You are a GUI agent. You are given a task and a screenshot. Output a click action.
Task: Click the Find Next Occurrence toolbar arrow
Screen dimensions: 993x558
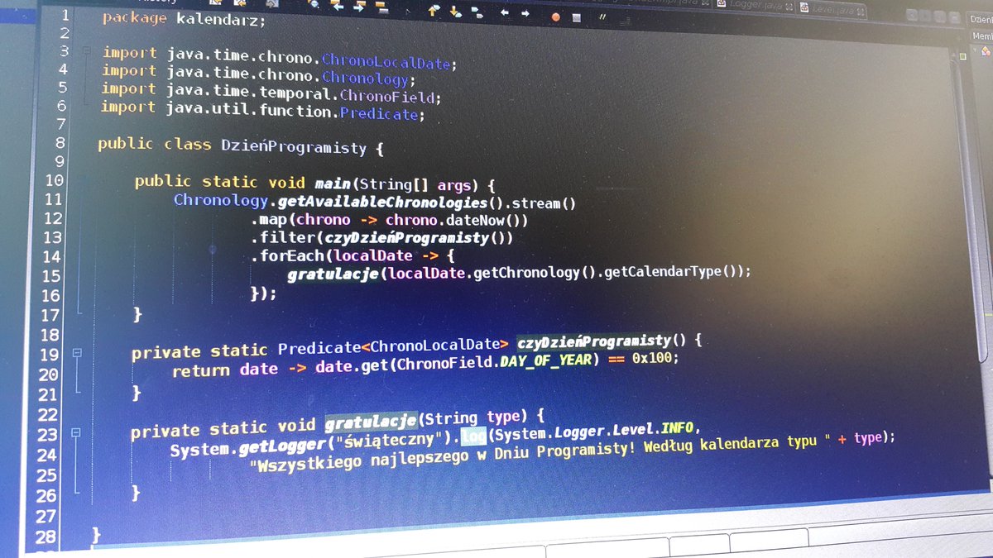pyautogui.click(x=359, y=7)
